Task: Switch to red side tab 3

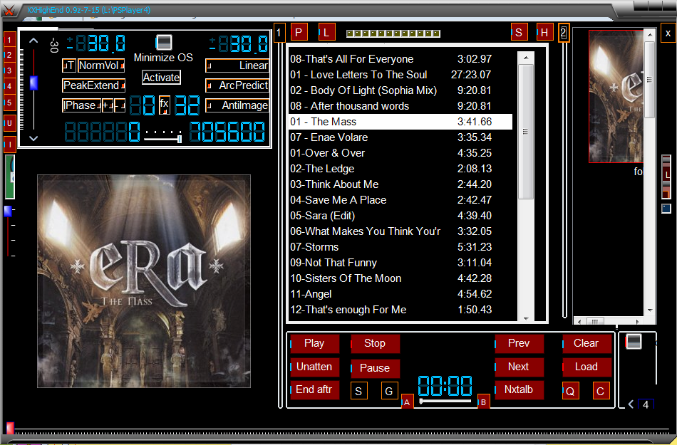Action: [x=9, y=70]
